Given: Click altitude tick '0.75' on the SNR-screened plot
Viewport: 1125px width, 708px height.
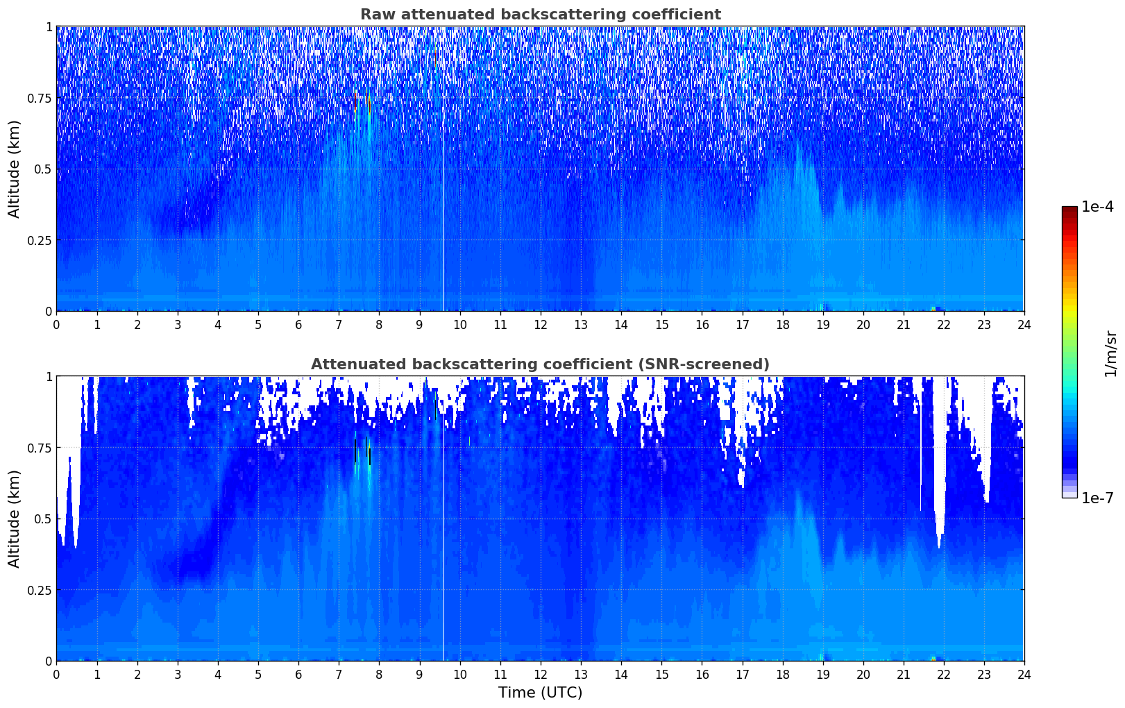Looking at the screenshot, I should (40, 448).
